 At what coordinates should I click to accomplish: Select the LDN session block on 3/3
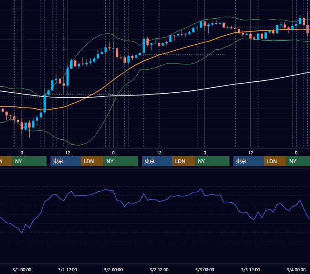pyautogui.click(x=275, y=161)
